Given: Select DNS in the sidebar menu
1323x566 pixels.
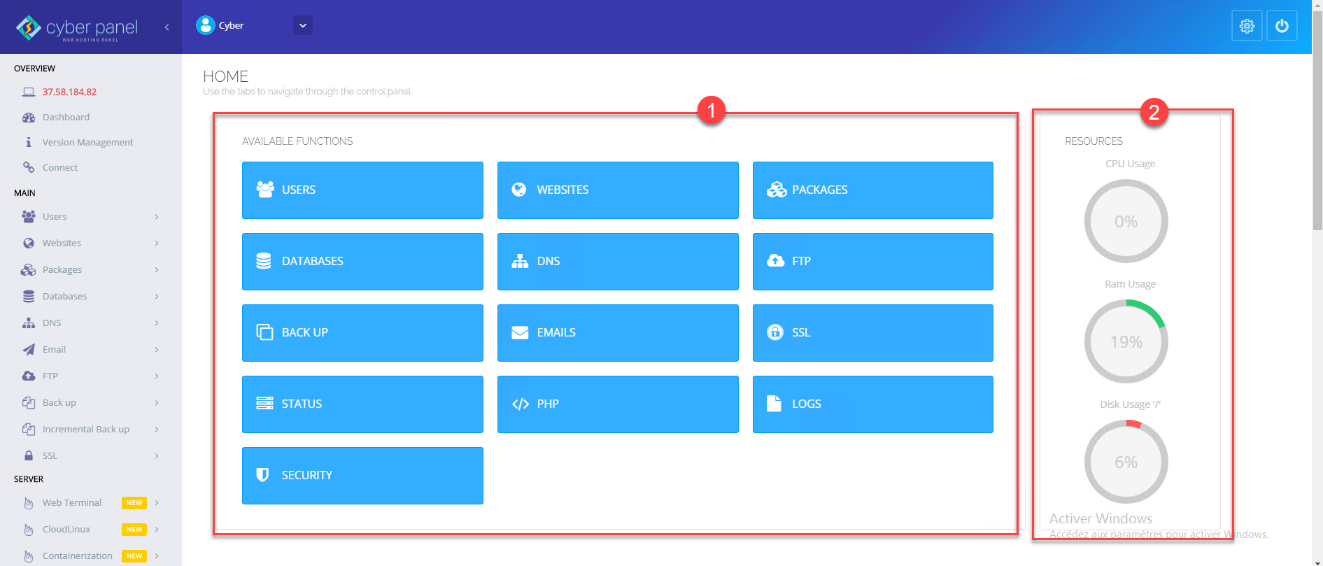Looking at the screenshot, I should point(52,323).
